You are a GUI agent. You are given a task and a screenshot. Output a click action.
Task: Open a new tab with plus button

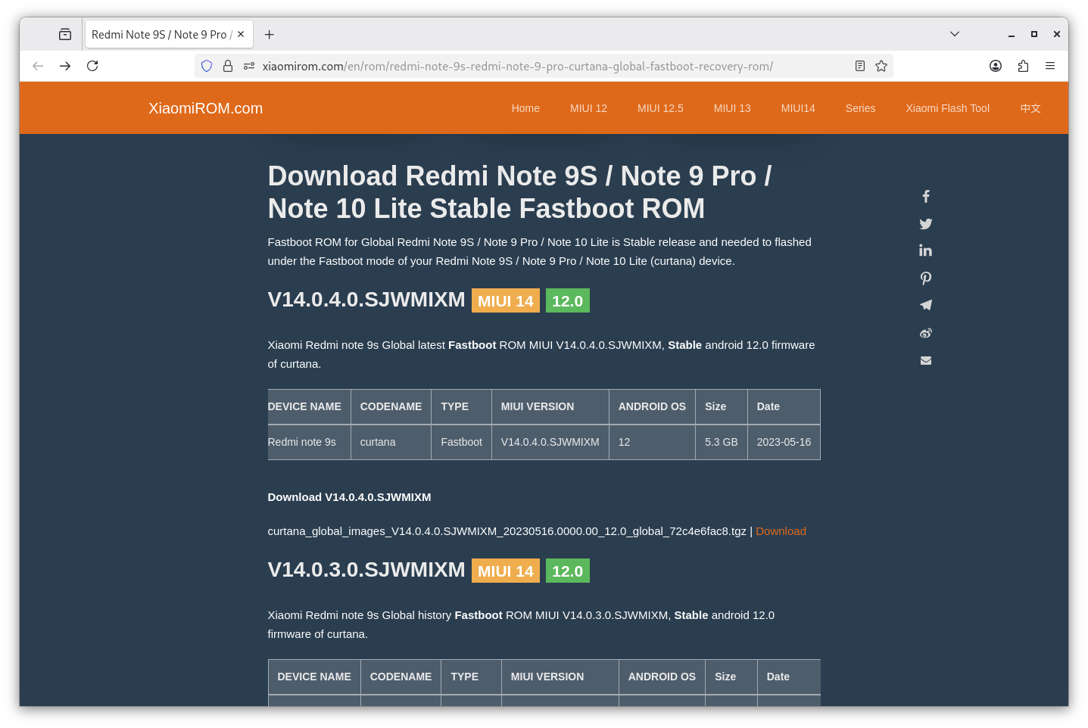[269, 34]
